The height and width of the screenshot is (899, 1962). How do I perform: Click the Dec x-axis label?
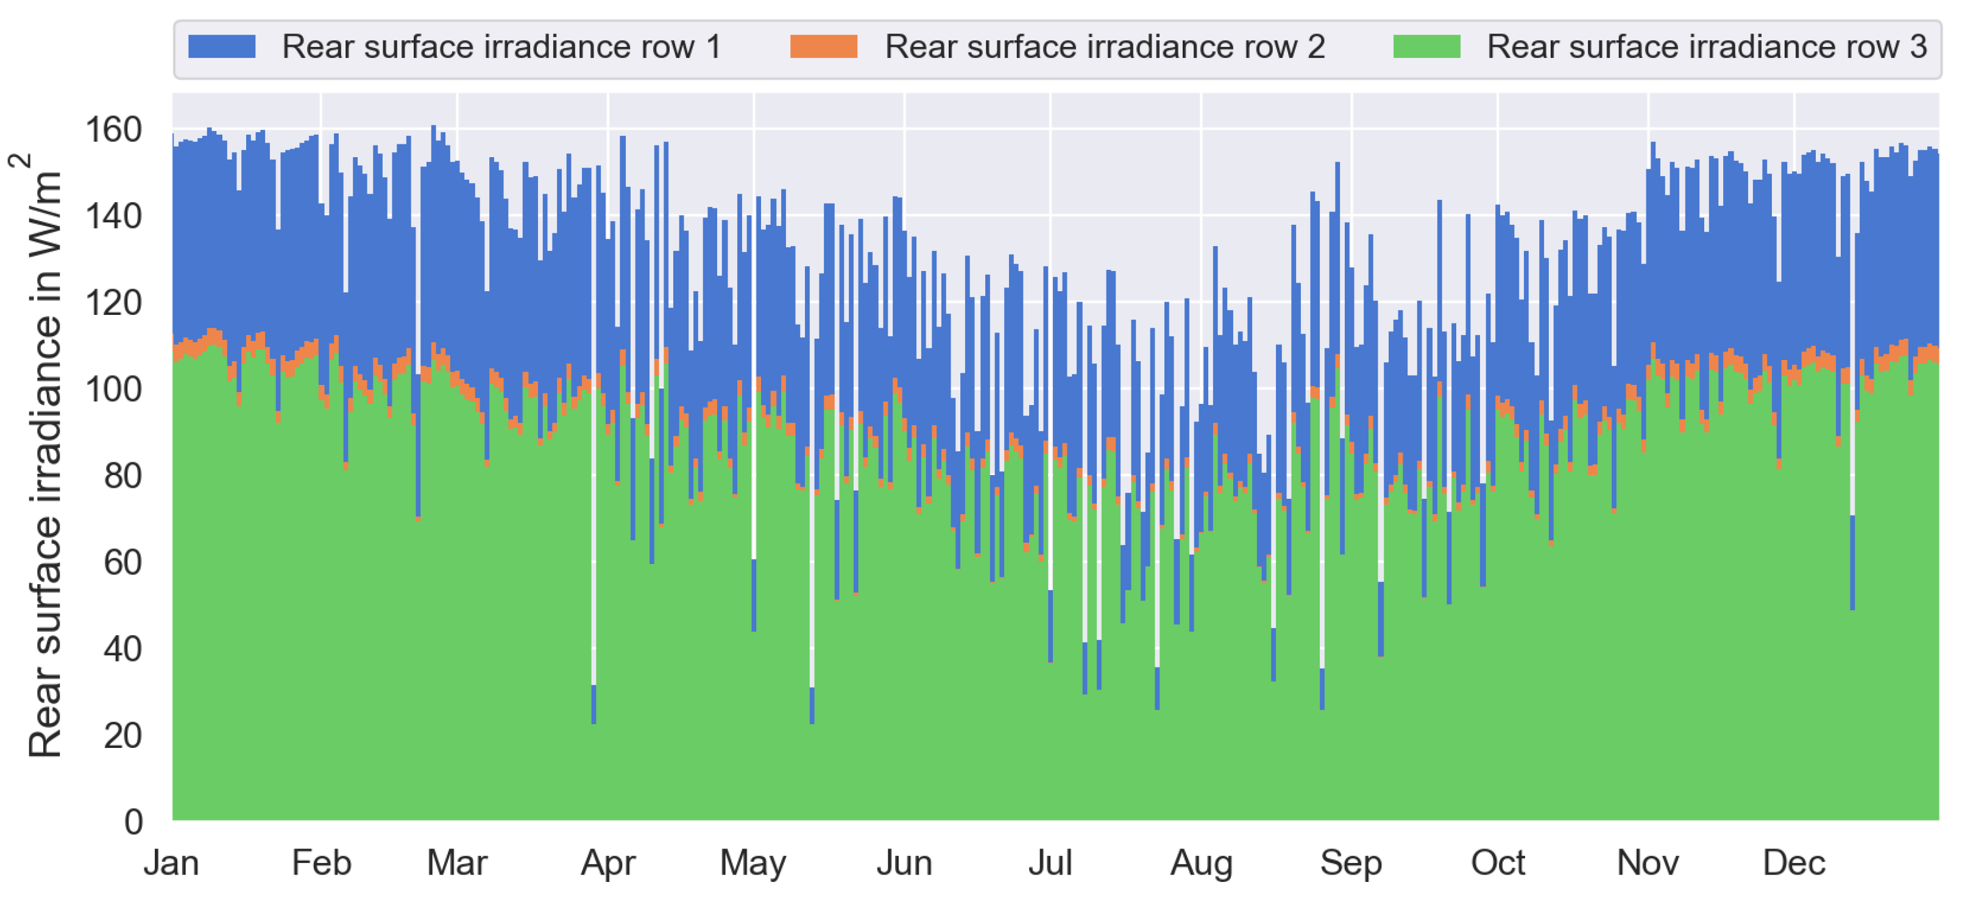[1794, 862]
